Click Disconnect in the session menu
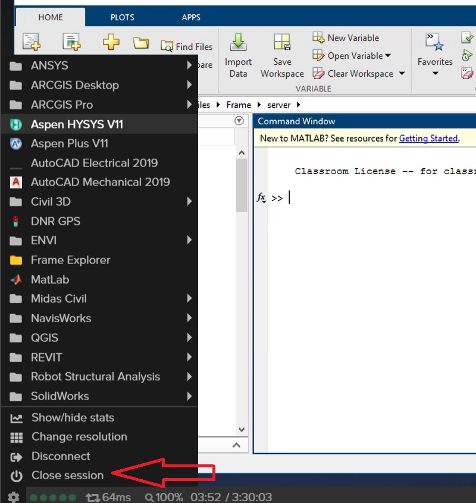This screenshot has width=476, height=503. point(61,456)
